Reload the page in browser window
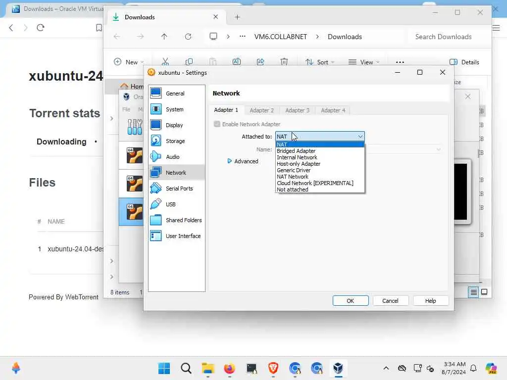The image size is (507, 380). coord(41,28)
